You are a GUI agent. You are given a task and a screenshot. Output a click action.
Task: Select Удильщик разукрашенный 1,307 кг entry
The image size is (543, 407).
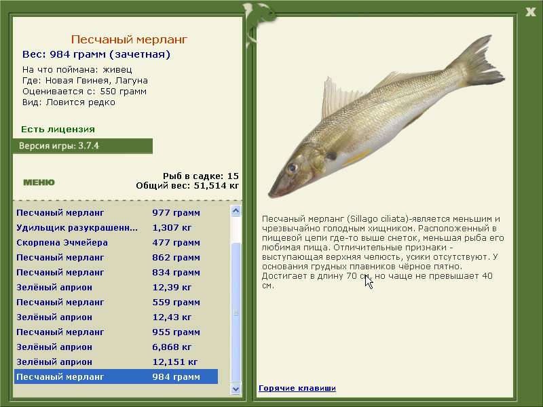[x=116, y=228]
